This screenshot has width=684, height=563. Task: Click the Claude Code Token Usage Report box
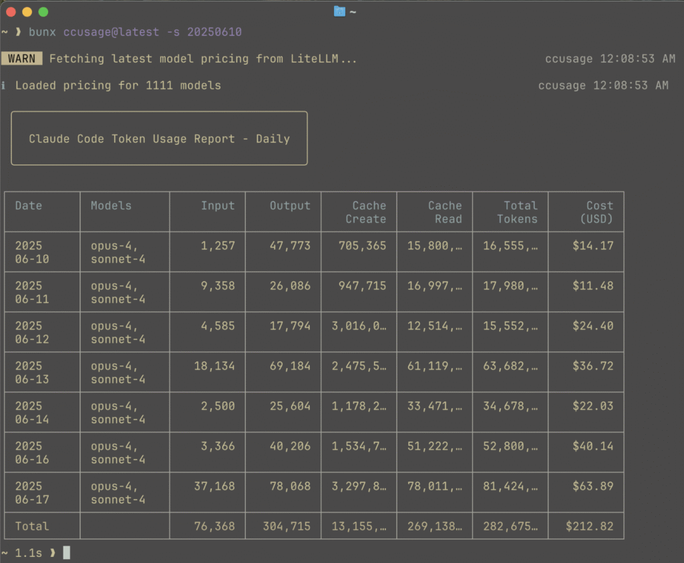coord(159,138)
